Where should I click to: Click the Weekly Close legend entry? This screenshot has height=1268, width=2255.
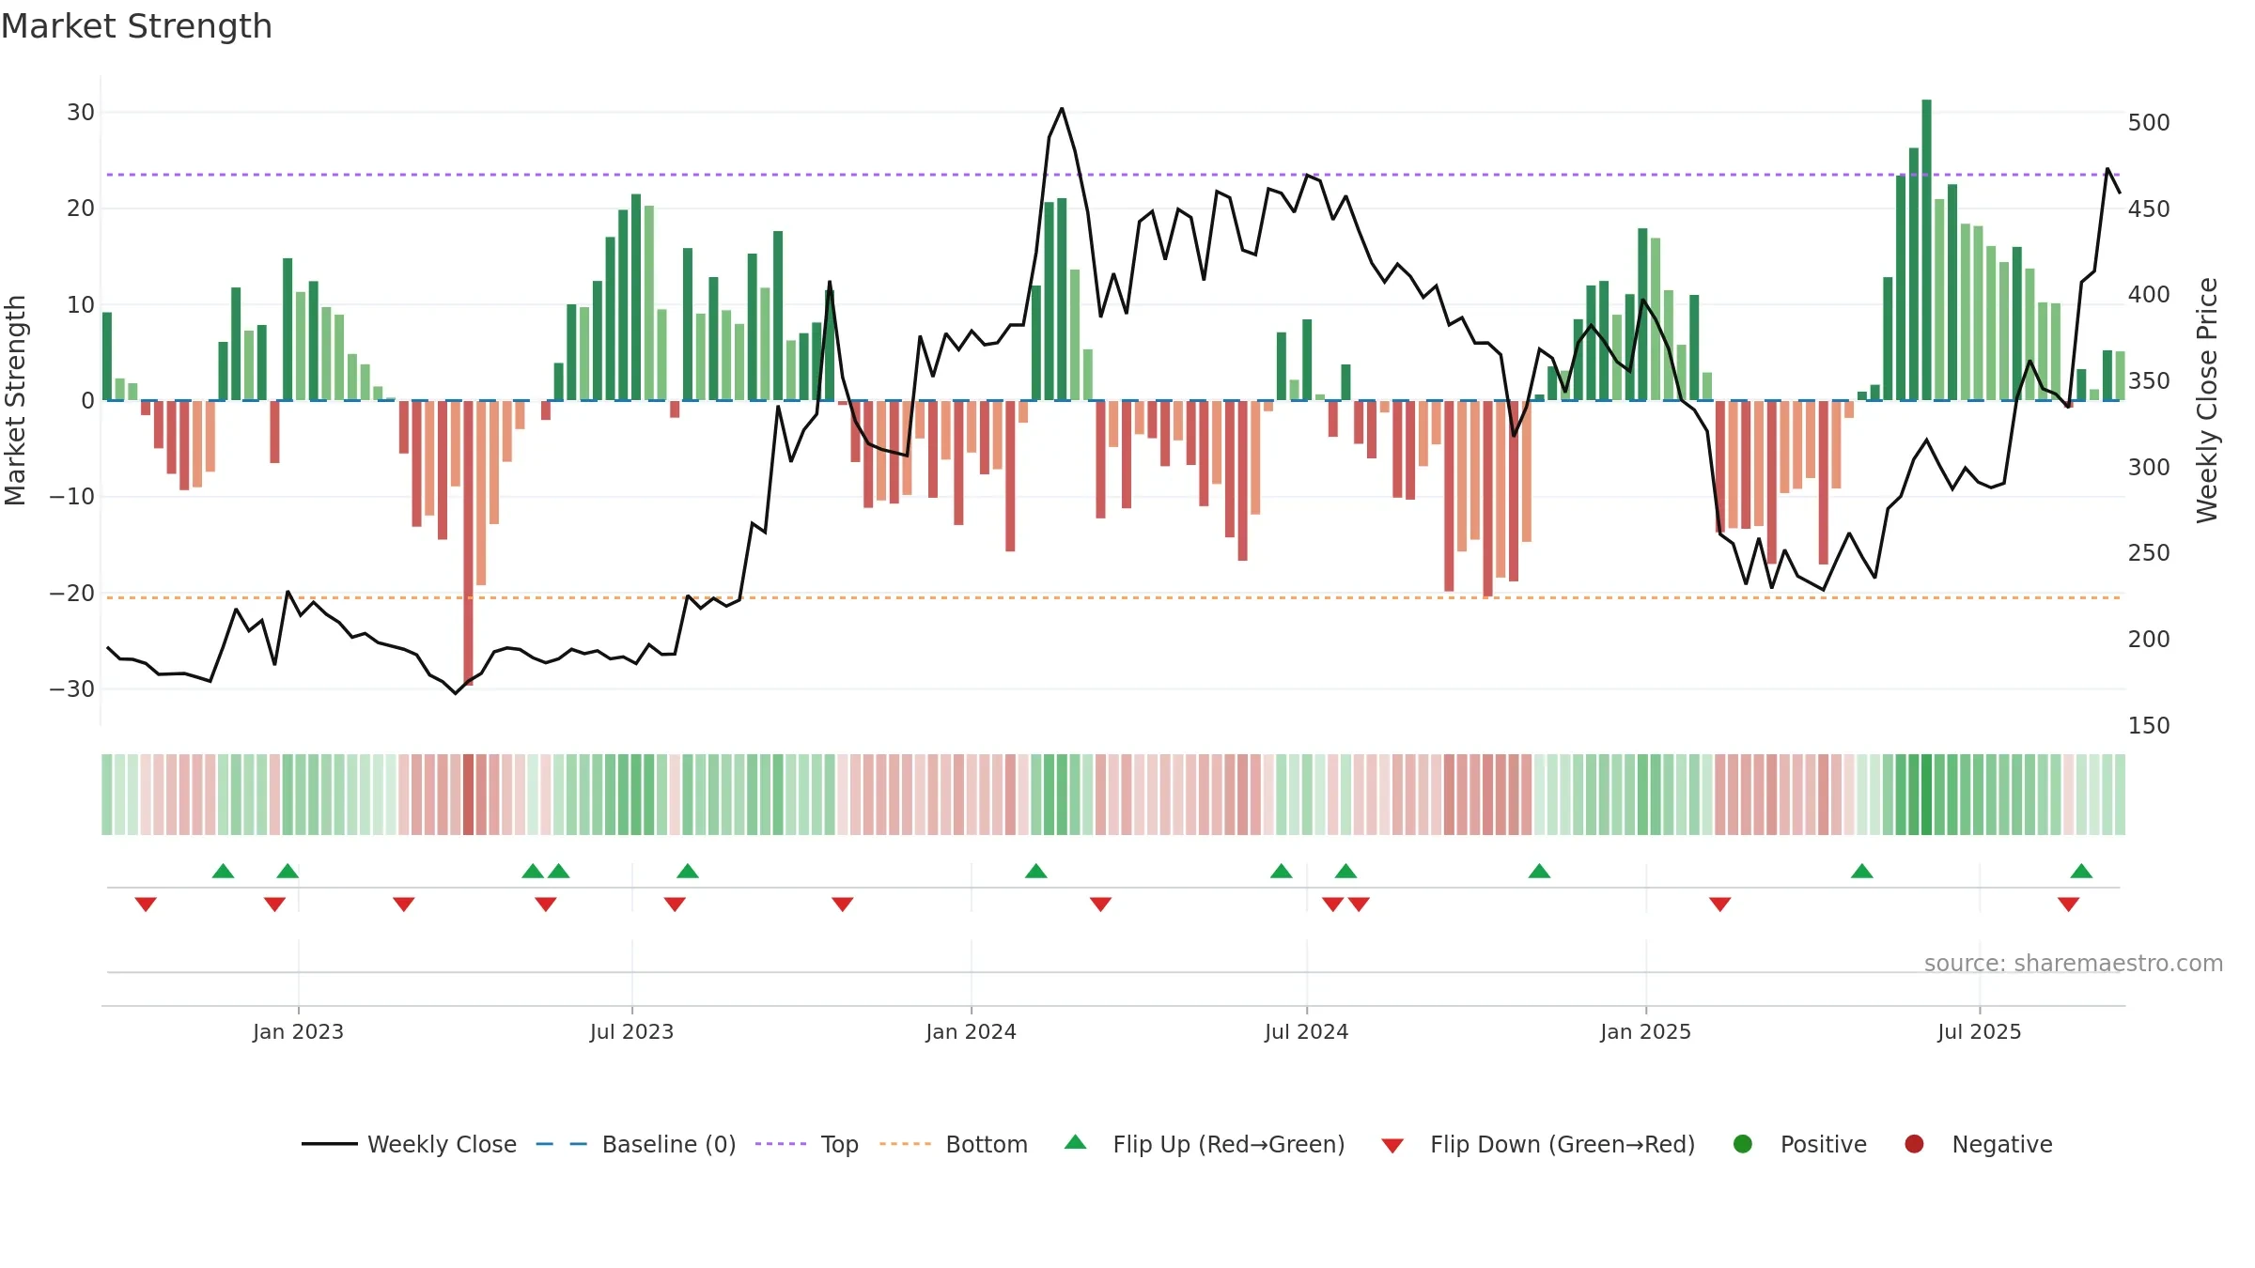pyautogui.click(x=409, y=1144)
